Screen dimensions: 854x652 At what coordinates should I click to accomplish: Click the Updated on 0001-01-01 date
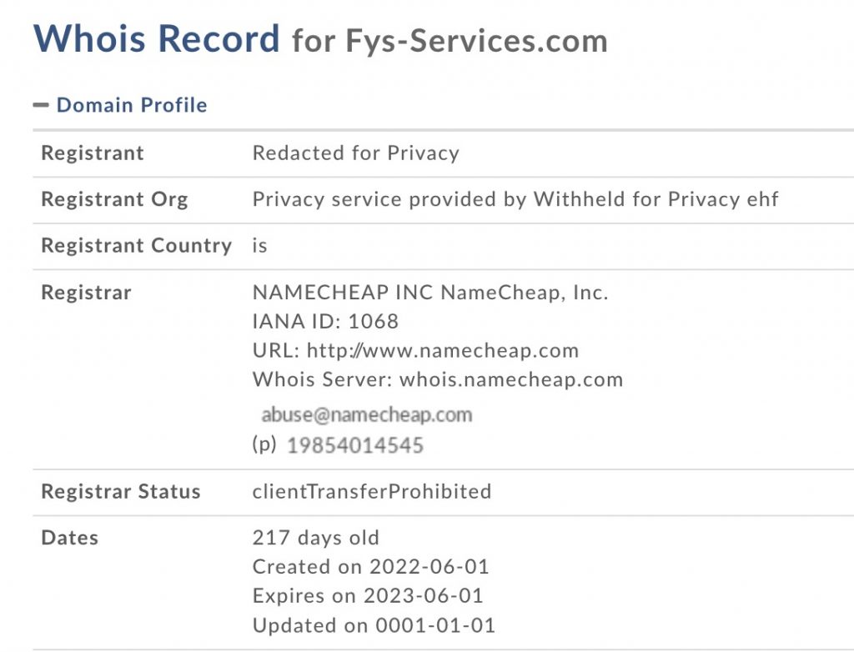click(374, 625)
